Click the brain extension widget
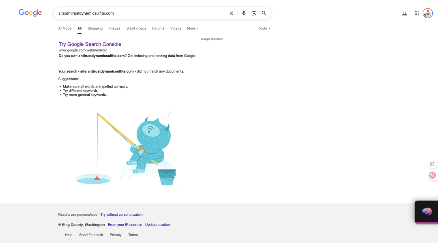 [x=427, y=212]
